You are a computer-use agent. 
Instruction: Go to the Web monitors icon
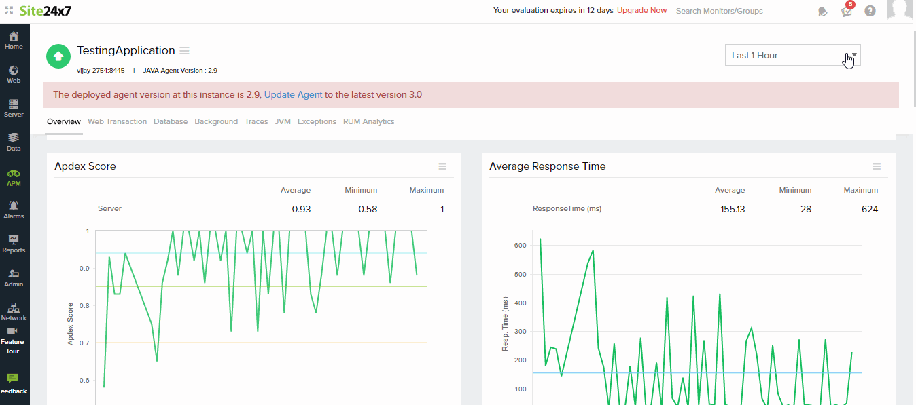coord(14,71)
